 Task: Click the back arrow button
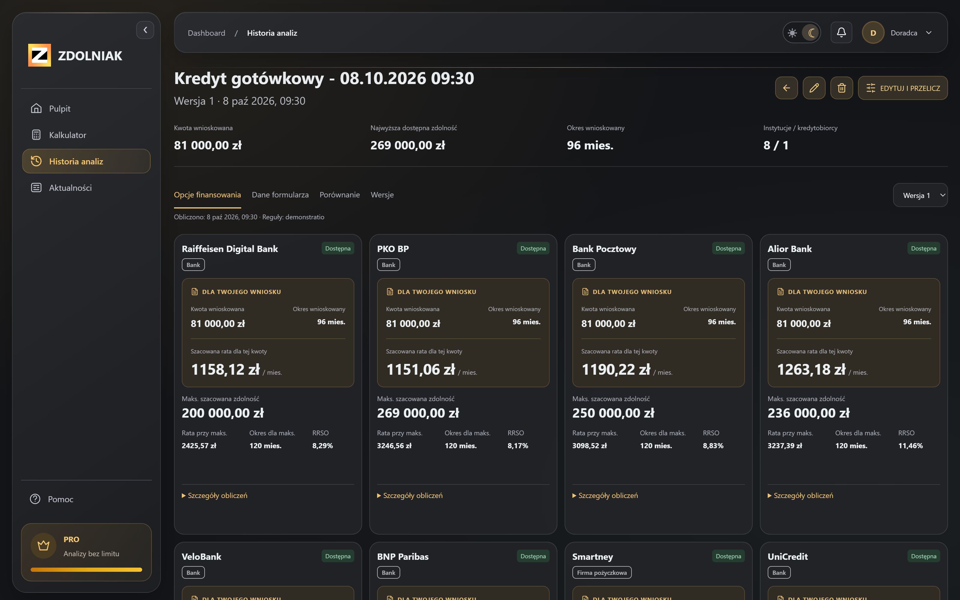tap(786, 88)
